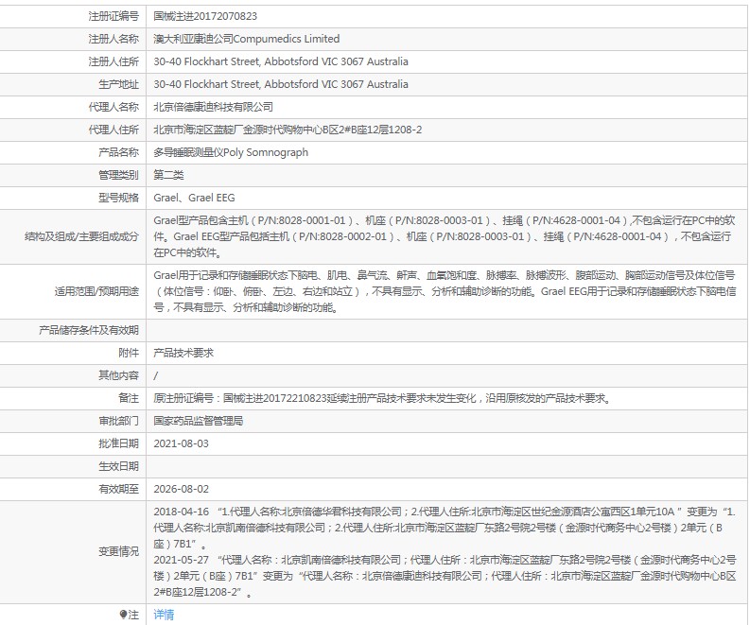Click the 产品储存条件及有效期 label
The height and width of the screenshot is (625, 750).
89,330
